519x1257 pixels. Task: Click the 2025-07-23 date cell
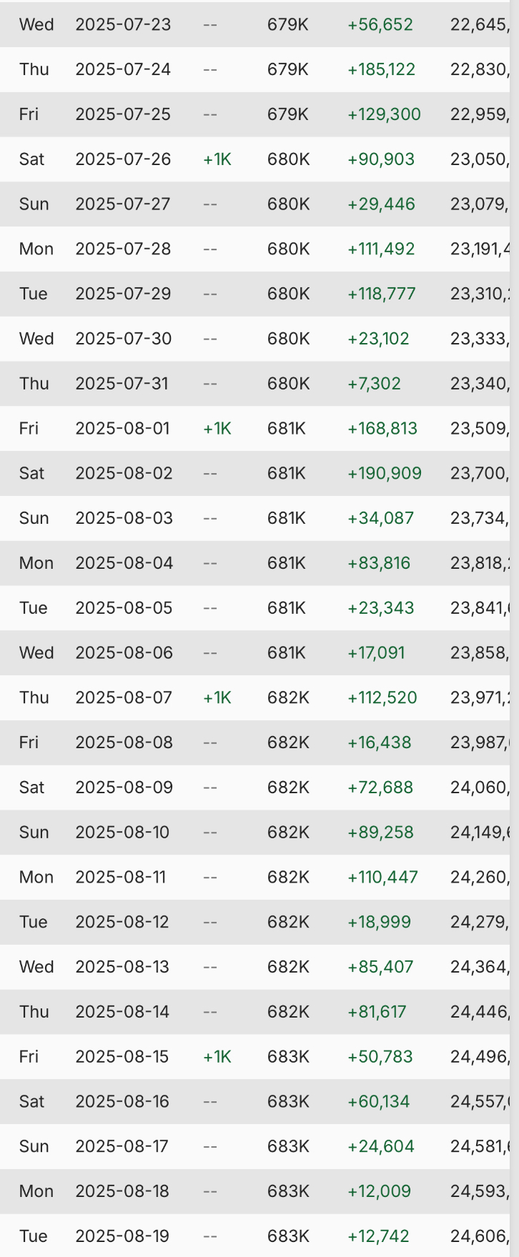tap(123, 24)
